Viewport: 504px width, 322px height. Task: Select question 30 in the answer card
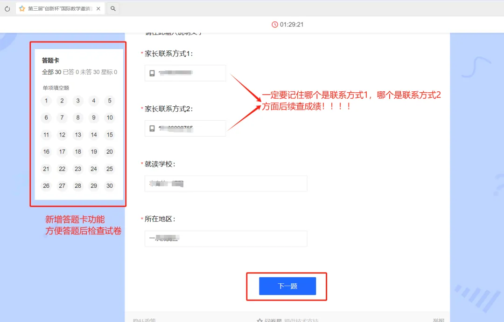pyautogui.click(x=110, y=185)
